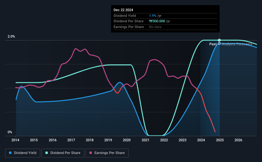Viewport: 262px width, 162px height.
Task: Click the ₩300.000 dividend per share value
Action: [x=157, y=21]
